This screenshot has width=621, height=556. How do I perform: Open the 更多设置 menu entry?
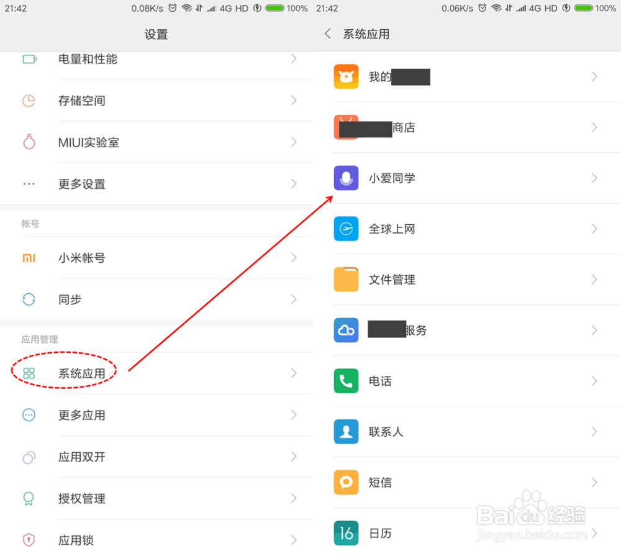click(x=156, y=184)
